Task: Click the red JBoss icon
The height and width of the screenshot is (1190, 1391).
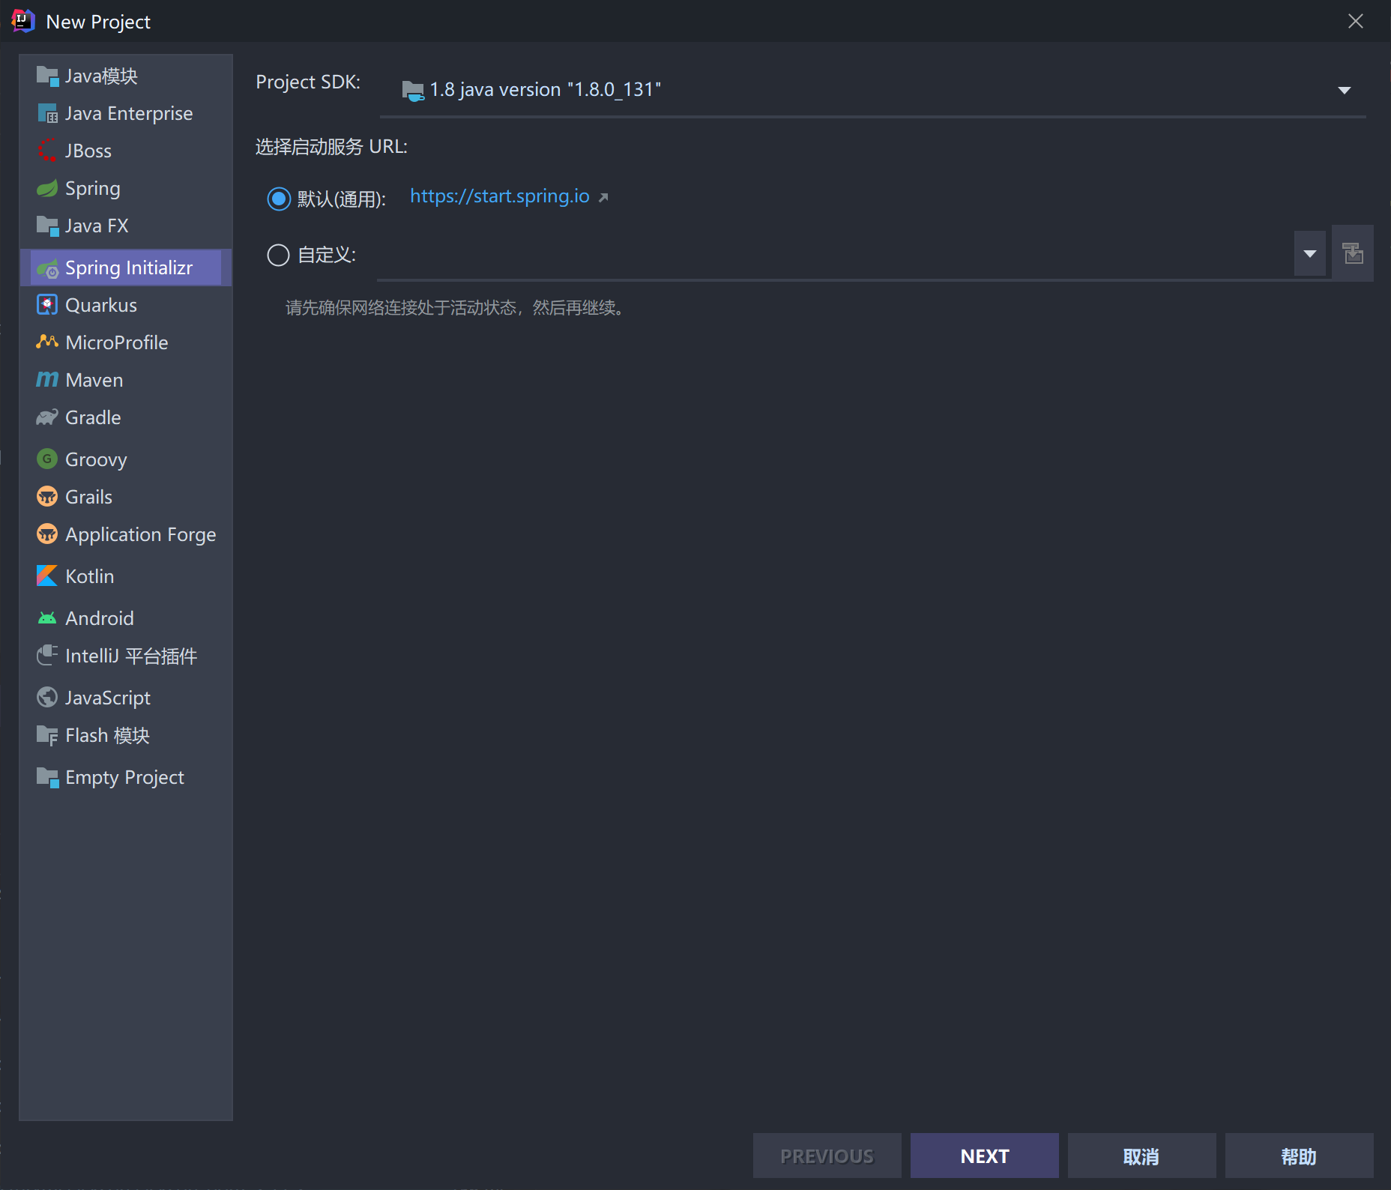Action: point(47,151)
